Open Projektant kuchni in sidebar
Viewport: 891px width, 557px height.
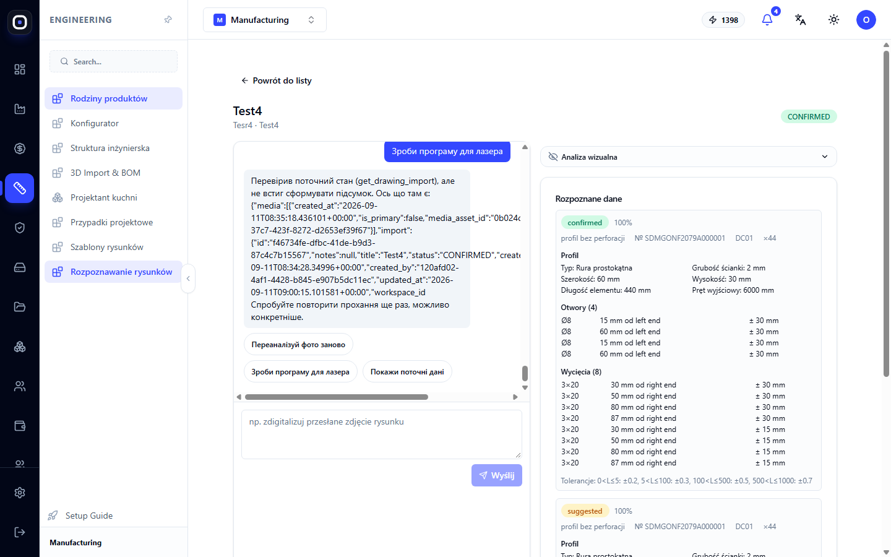pos(113,197)
